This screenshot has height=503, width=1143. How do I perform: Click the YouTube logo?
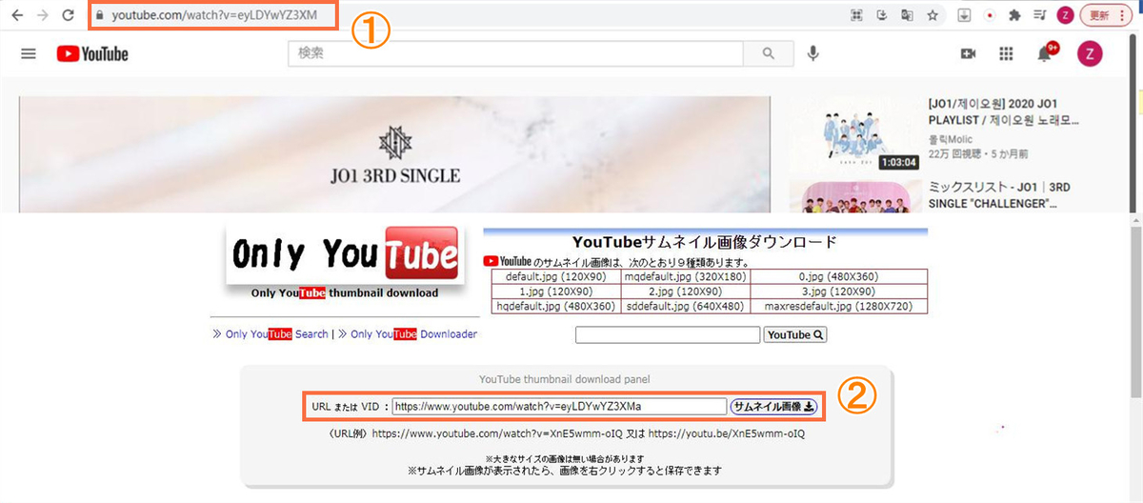92,53
